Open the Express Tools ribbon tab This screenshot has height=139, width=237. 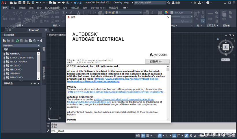pyautogui.click(x=98, y=7)
